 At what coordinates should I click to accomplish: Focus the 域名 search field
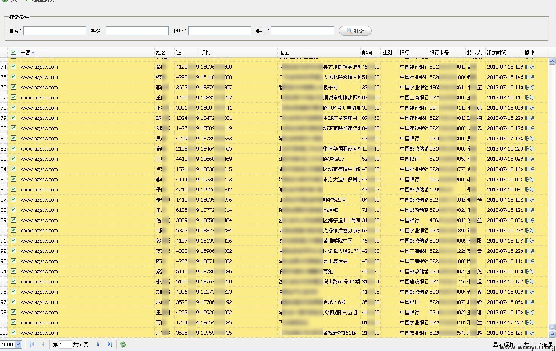click(55, 31)
